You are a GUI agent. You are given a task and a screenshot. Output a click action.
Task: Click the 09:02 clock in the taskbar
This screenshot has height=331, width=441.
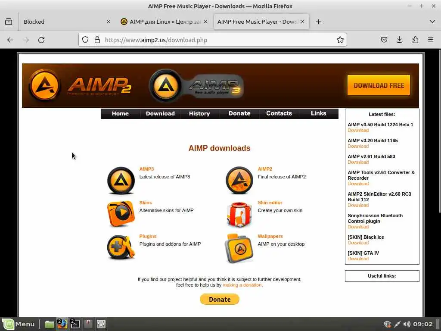(423, 324)
